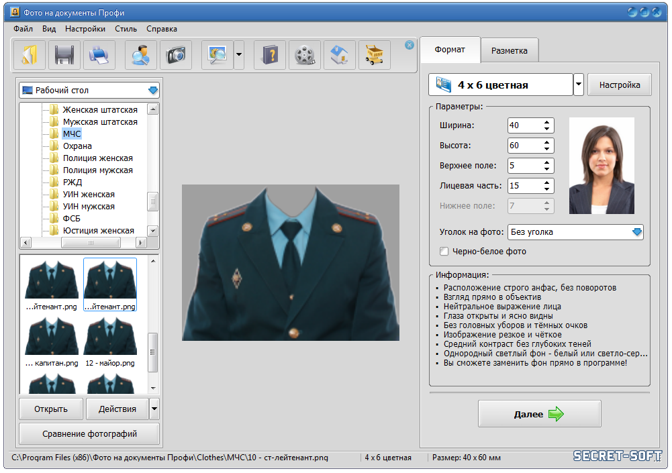This screenshot has height=473, width=672.
Task: Select the Полиция женская folder
Action: tap(98, 158)
